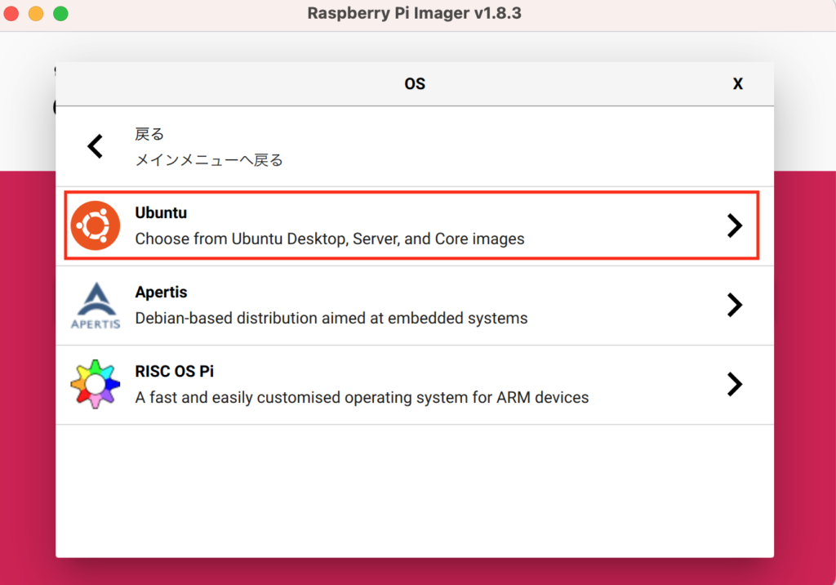
Task: Select the RISC OS Pi title text
Action: 175,371
